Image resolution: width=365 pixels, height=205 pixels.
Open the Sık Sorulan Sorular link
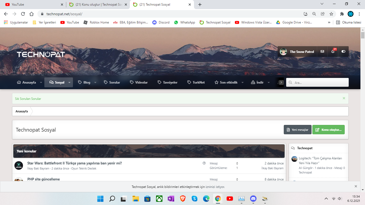coord(28,99)
